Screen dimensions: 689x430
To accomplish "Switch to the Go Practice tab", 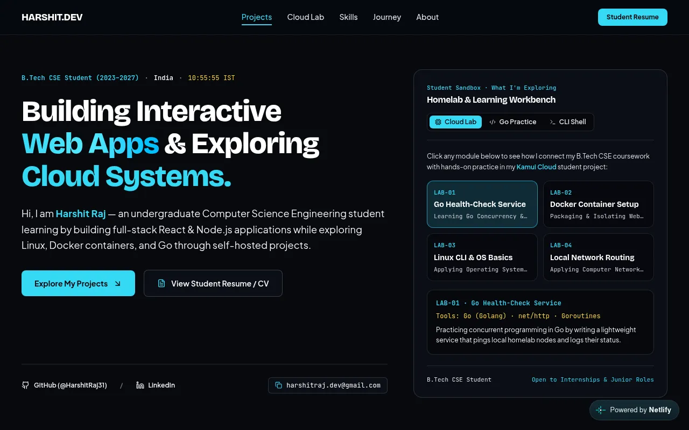I will (512, 122).
